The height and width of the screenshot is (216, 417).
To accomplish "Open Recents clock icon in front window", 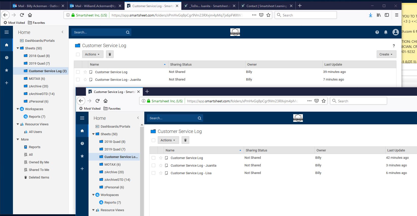I will click(82, 143).
